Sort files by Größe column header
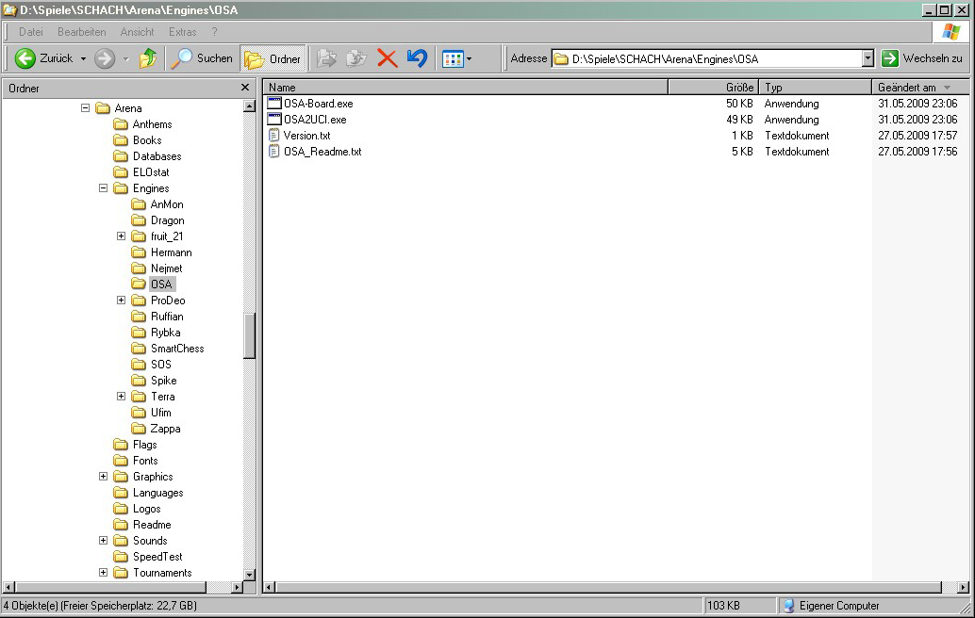This screenshot has width=975, height=618. coord(713,88)
